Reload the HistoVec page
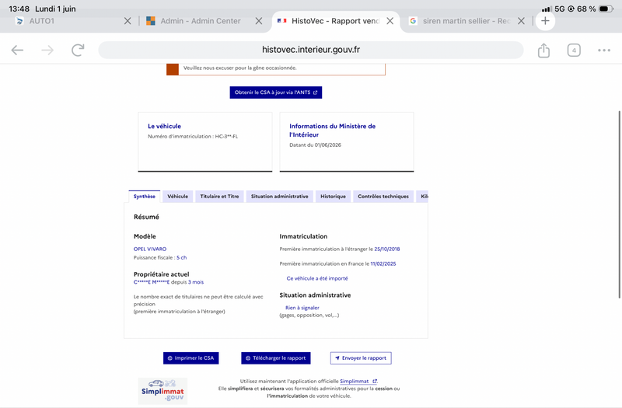Screen dimensions: 622x408 point(78,50)
